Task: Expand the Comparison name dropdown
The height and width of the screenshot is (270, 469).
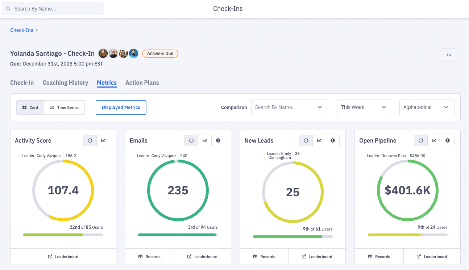Action: [289, 107]
